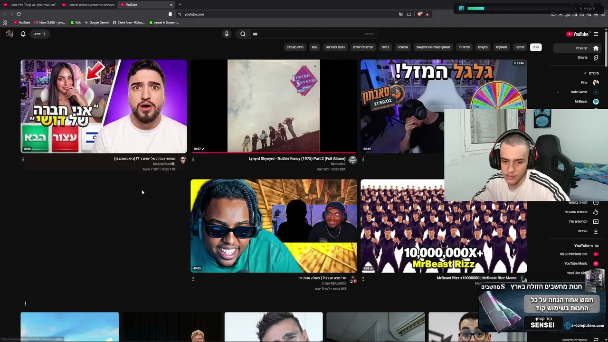Screen dimensions: 608x342
Task: Select the 'בישול' (Cooking) filter chip
Action: [385, 47]
